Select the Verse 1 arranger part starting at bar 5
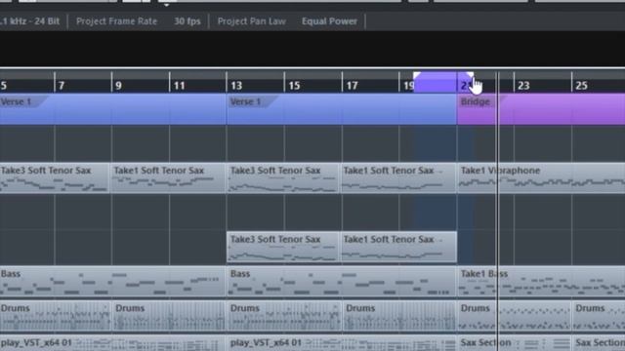 113,109
